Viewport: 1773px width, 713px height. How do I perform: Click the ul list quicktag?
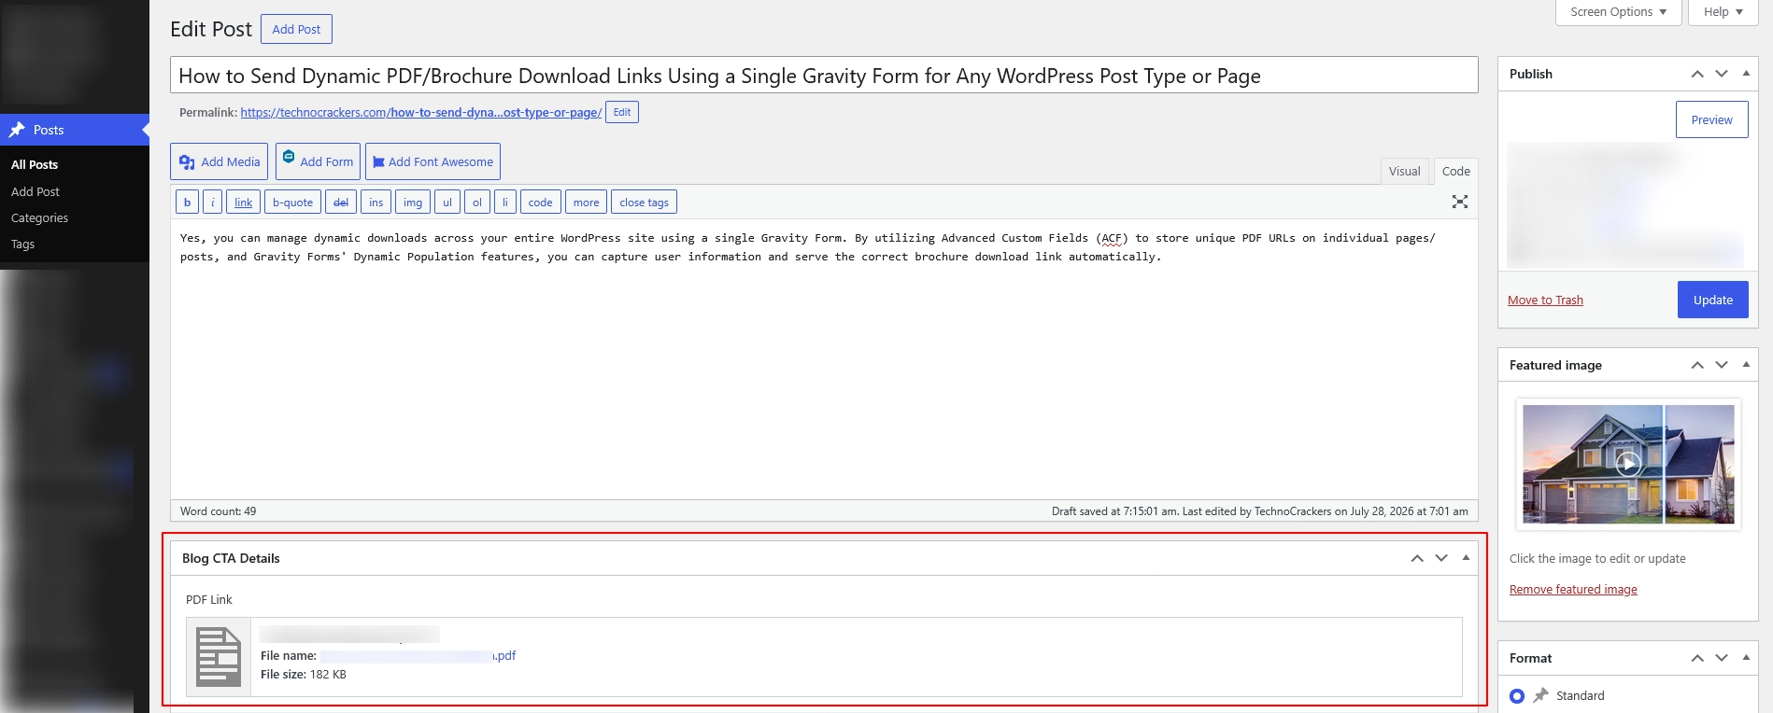point(447,203)
